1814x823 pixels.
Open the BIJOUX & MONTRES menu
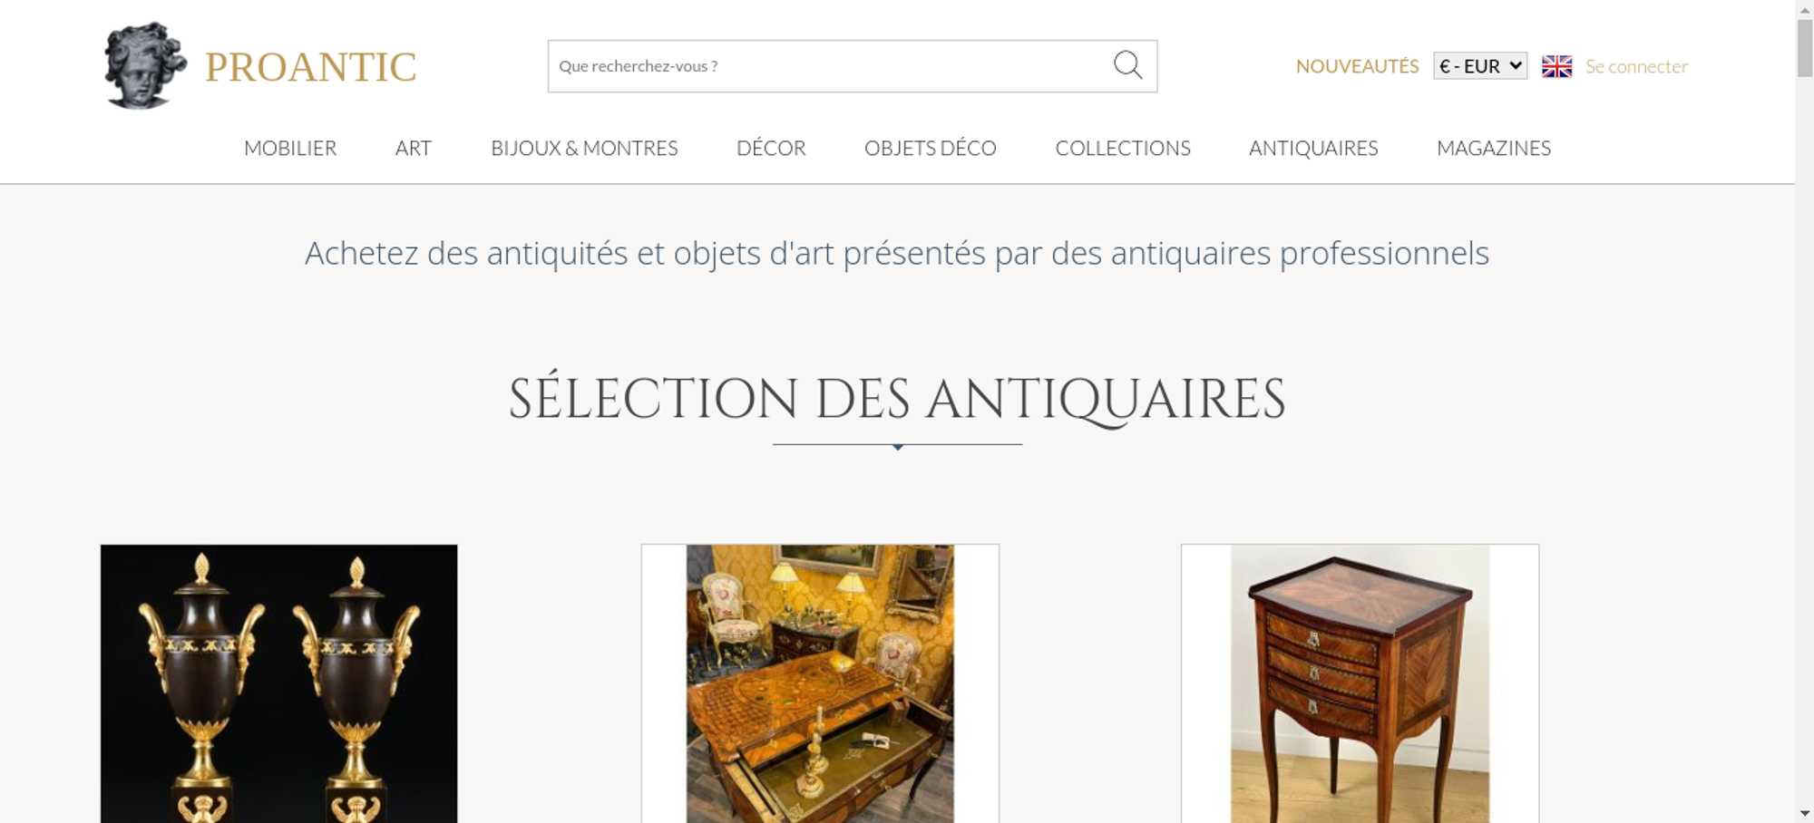(584, 148)
